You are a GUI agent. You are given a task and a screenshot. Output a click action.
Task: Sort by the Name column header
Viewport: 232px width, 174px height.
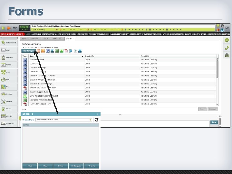56,56
